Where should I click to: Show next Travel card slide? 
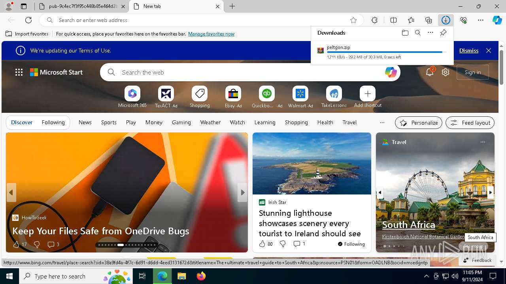click(x=490, y=192)
